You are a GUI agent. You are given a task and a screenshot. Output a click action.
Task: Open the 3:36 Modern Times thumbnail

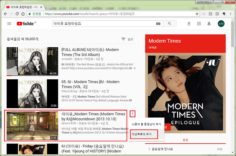pyautogui.click(x=32, y=94)
